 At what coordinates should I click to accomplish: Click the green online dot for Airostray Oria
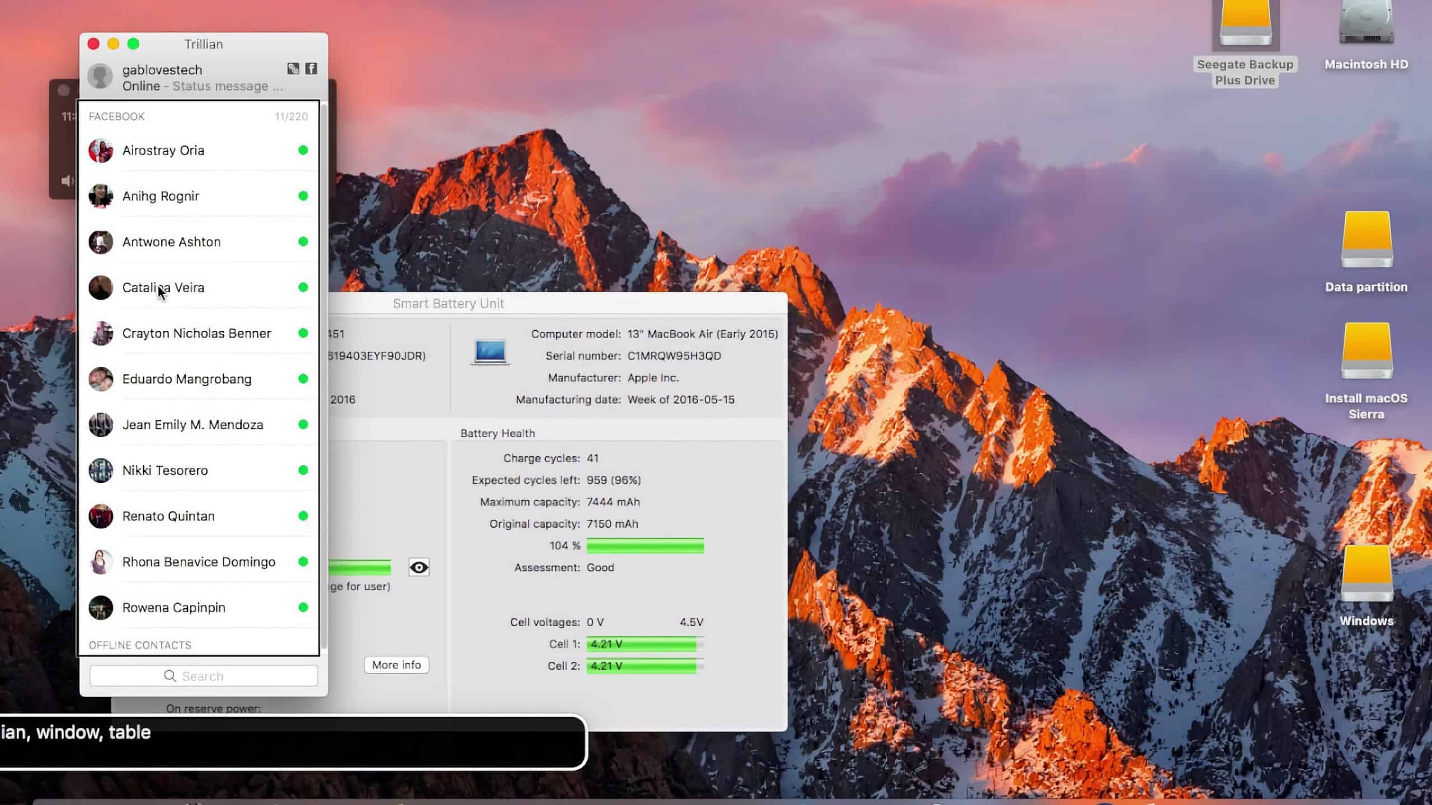coord(303,150)
